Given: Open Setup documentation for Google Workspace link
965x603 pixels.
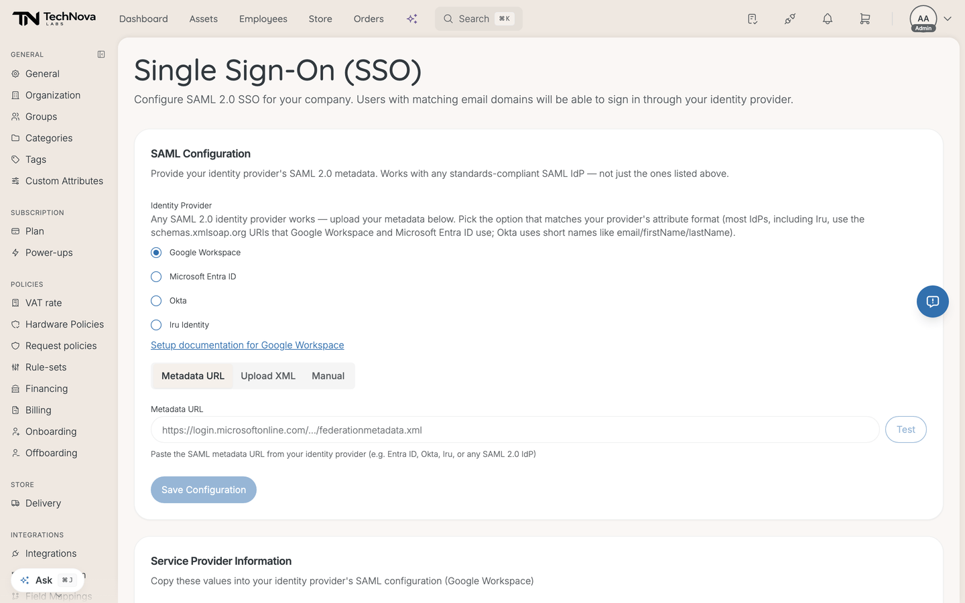Looking at the screenshot, I should click(x=247, y=345).
